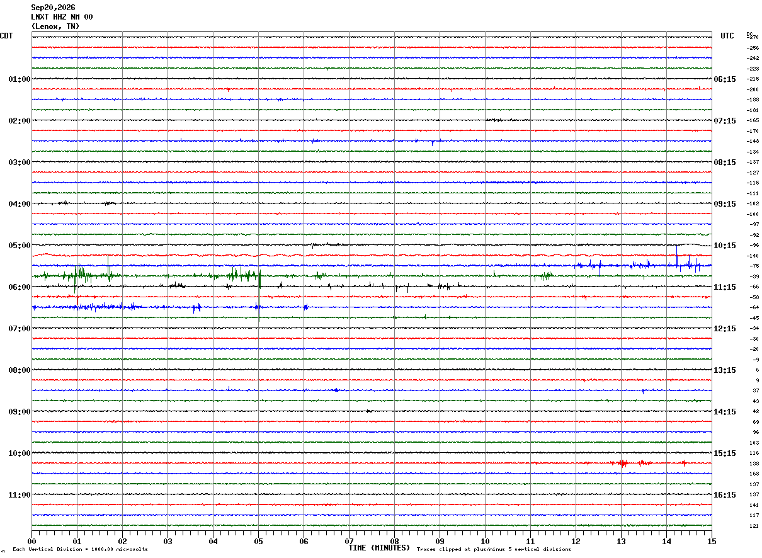Select minute 03 tick on the bottom axis
Viewport: 762px width, 558px height.
tap(168, 541)
